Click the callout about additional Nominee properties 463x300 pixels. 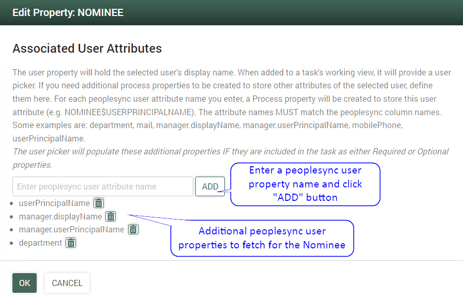[x=262, y=238]
